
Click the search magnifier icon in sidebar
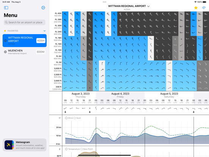tap(6, 22)
